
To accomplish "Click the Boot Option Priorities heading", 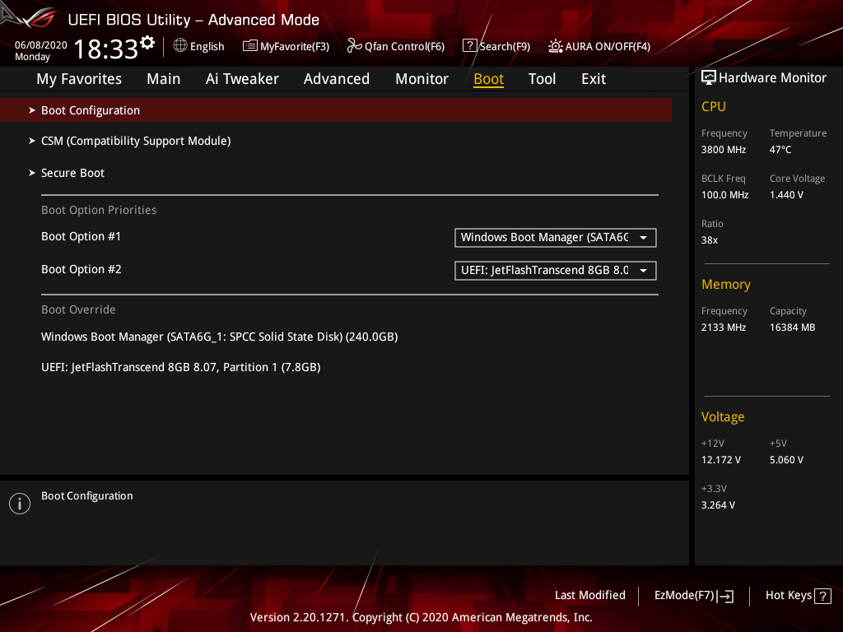I will click(x=99, y=210).
